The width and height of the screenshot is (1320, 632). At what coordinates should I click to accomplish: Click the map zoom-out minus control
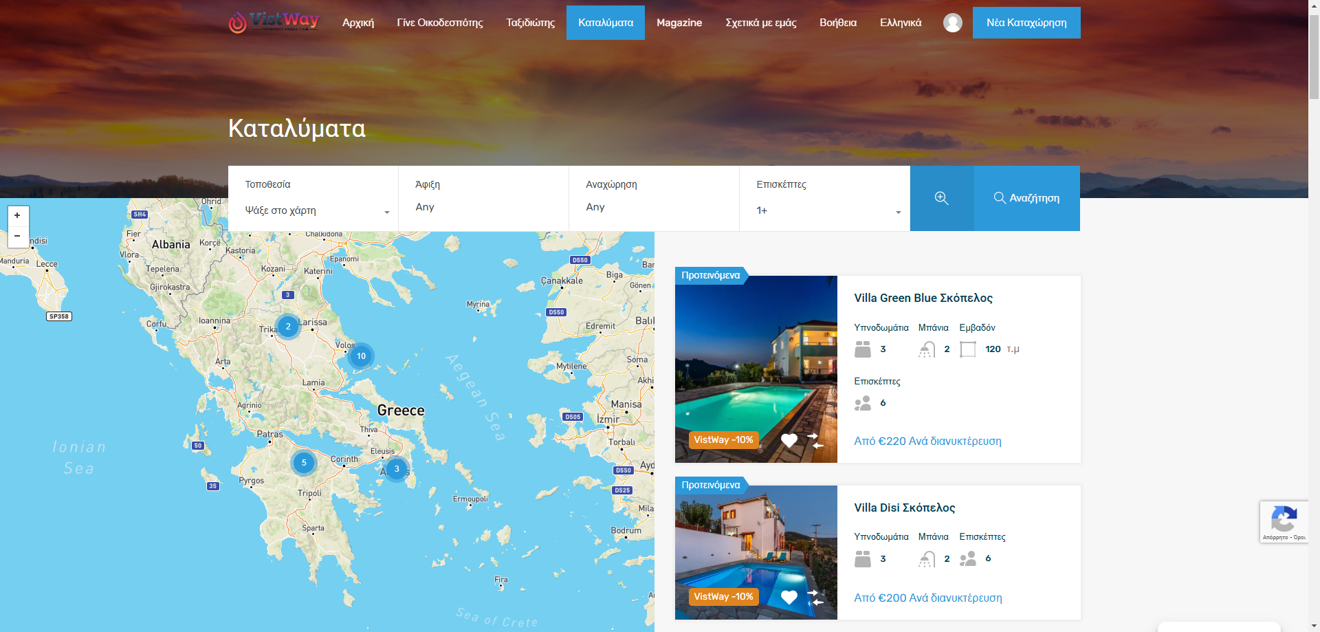click(x=17, y=237)
